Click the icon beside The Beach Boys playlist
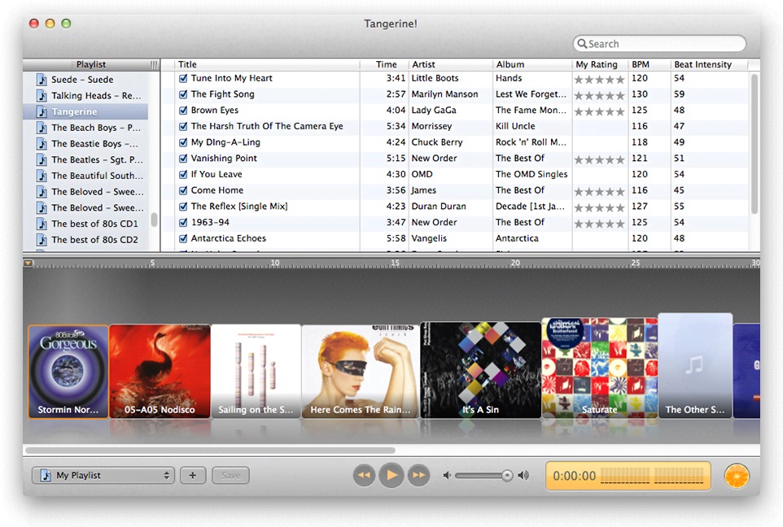The width and height of the screenshot is (783, 527). point(42,128)
